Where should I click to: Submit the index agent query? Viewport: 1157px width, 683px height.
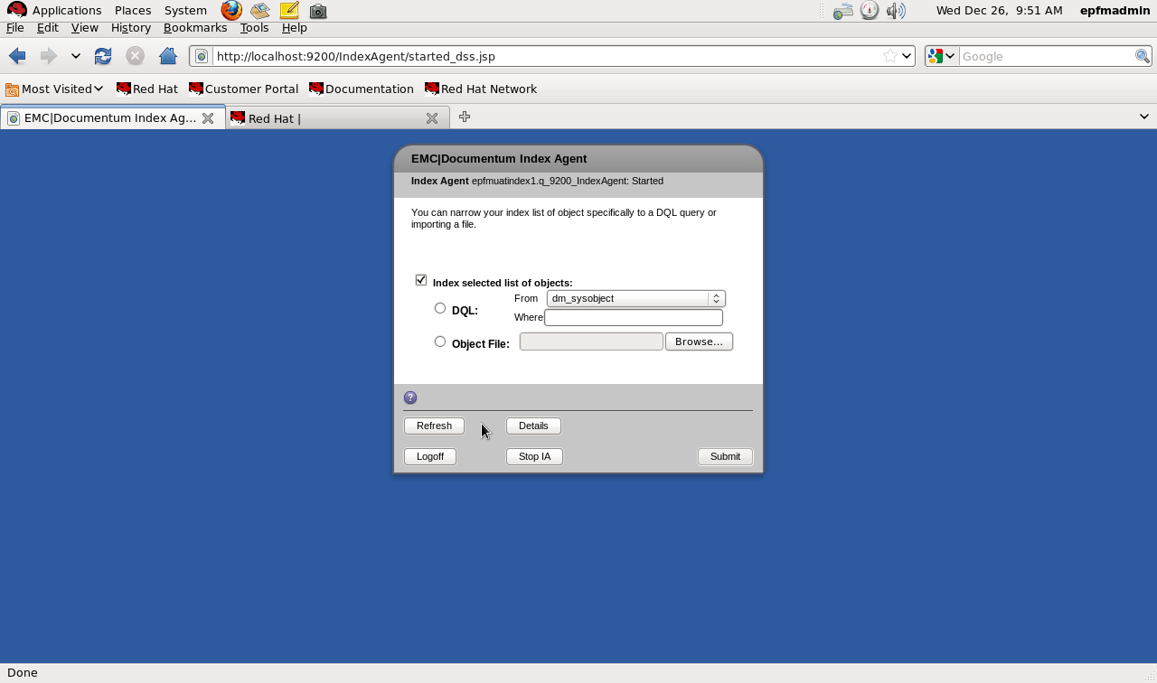pyautogui.click(x=725, y=456)
